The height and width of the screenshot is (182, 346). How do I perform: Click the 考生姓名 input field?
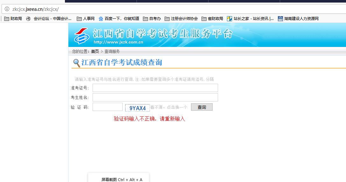[x=155, y=97]
